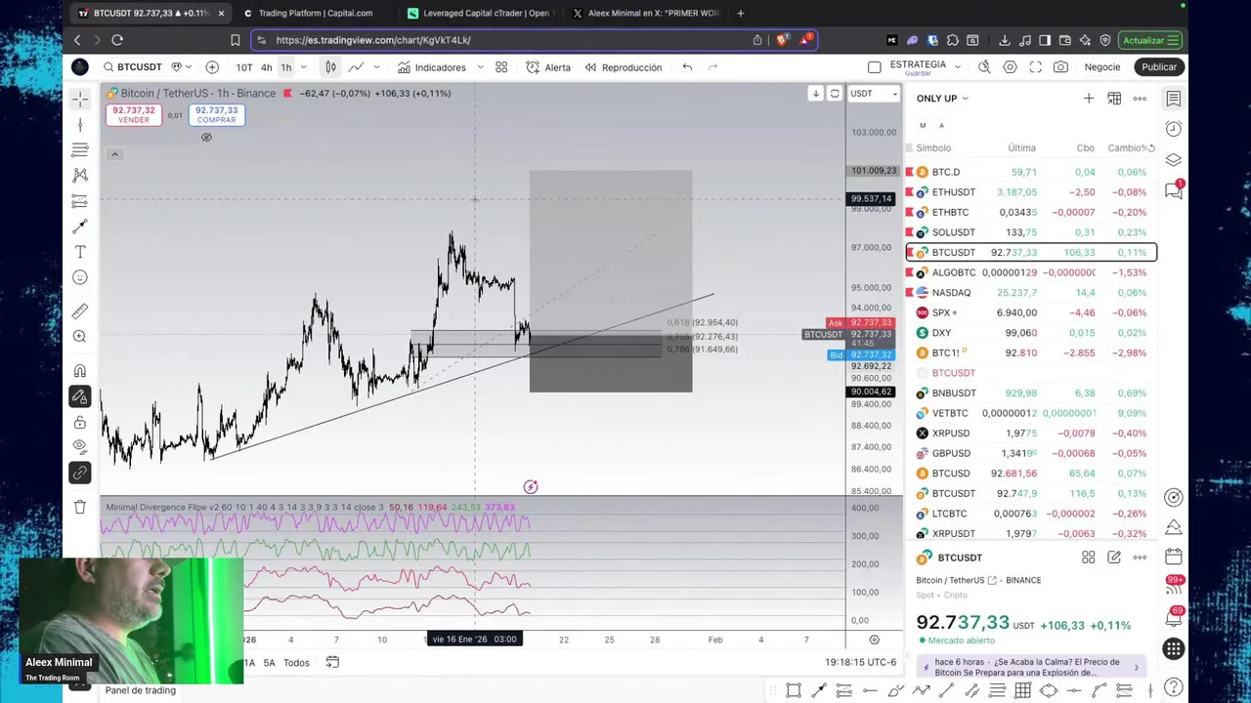Open the Alerts clock panel icon
The height and width of the screenshot is (703, 1251).
point(1174,129)
